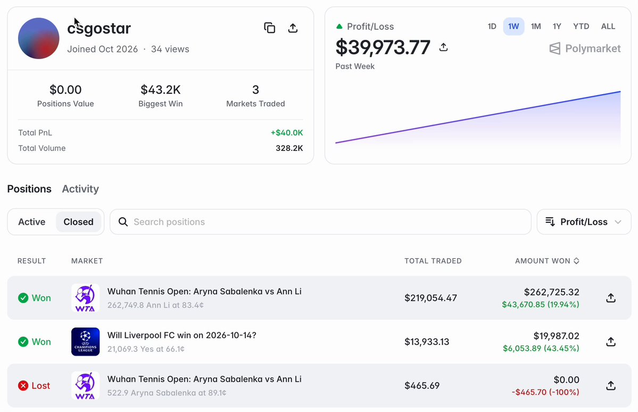Click the Total PnL value +$40.0K
The image size is (638, 412).
(287, 133)
